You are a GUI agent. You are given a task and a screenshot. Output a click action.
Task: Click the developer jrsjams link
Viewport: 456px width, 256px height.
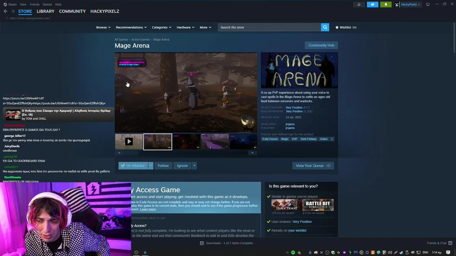pos(290,124)
